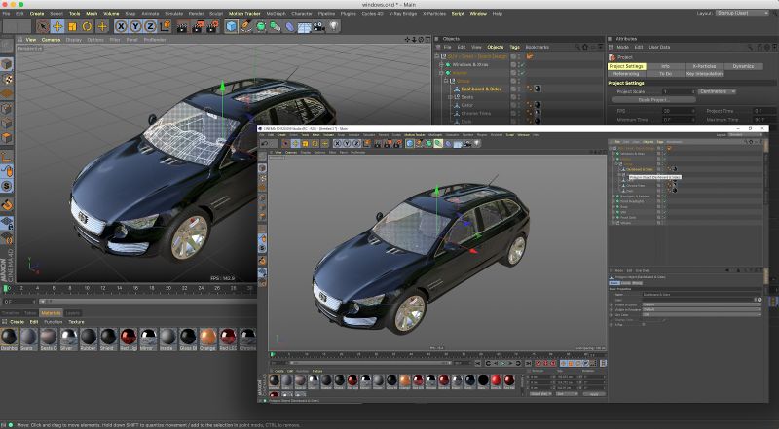Toggle the green checkmark on Windows & Xtras

click(523, 64)
